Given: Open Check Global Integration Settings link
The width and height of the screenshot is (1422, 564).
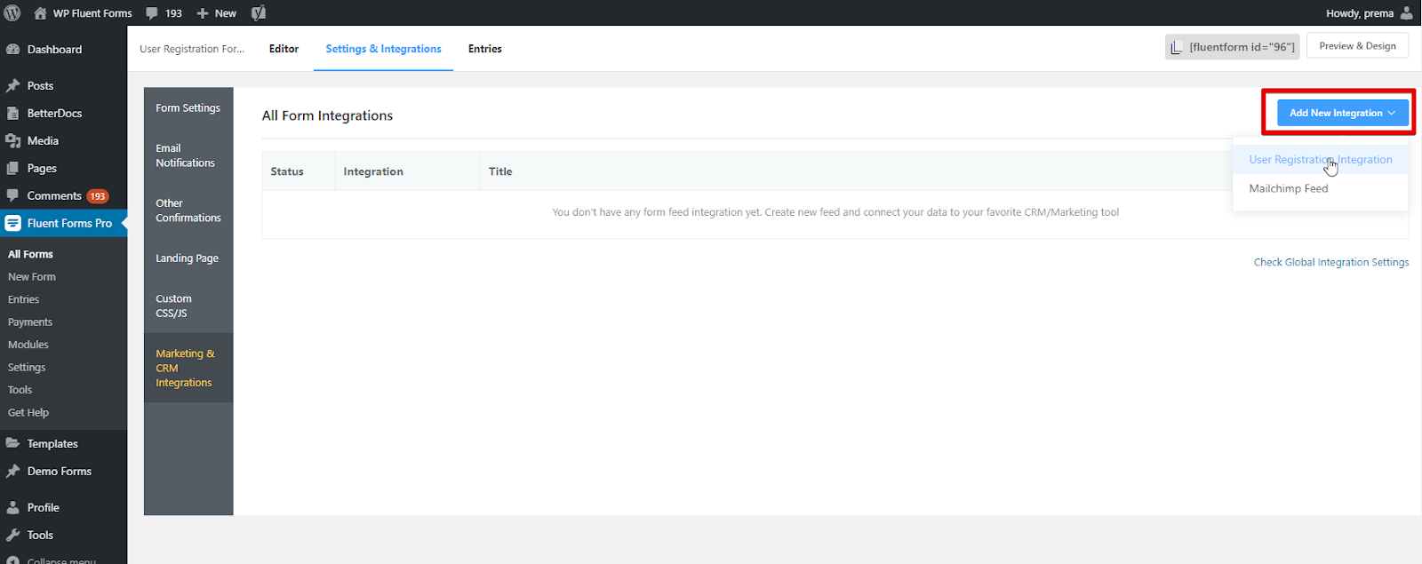Looking at the screenshot, I should (x=1330, y=262).
